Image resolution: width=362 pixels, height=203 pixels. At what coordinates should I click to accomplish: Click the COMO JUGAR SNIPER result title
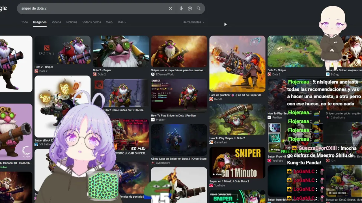click(x=131, y=153)
